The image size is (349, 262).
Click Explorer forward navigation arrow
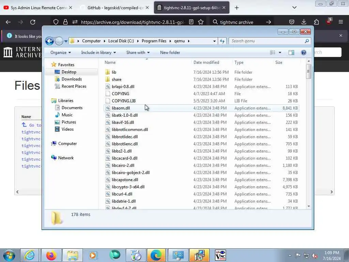point(59,41)
